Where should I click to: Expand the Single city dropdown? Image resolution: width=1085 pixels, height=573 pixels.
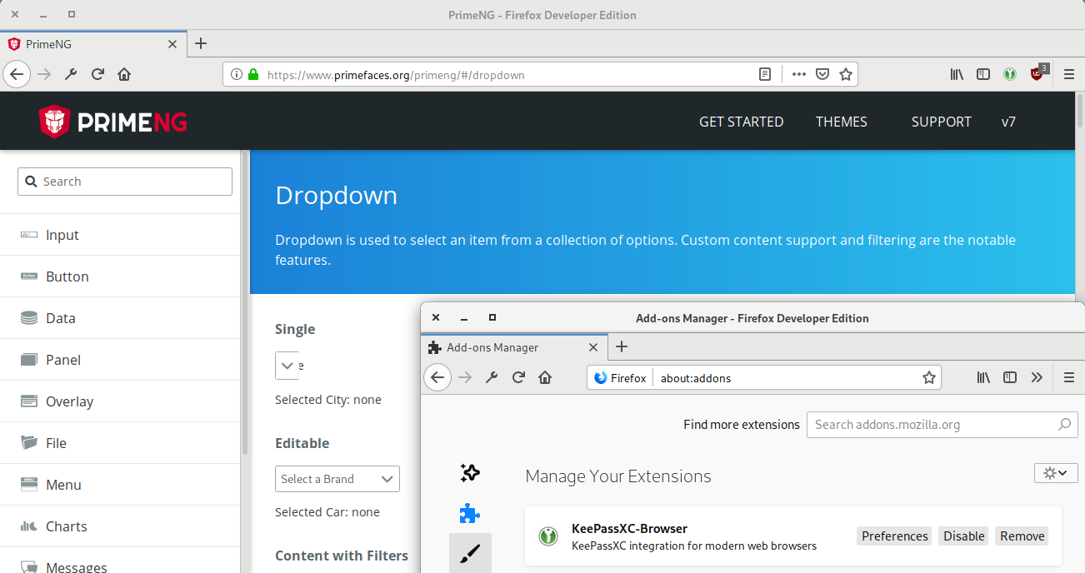coord(287,366)
